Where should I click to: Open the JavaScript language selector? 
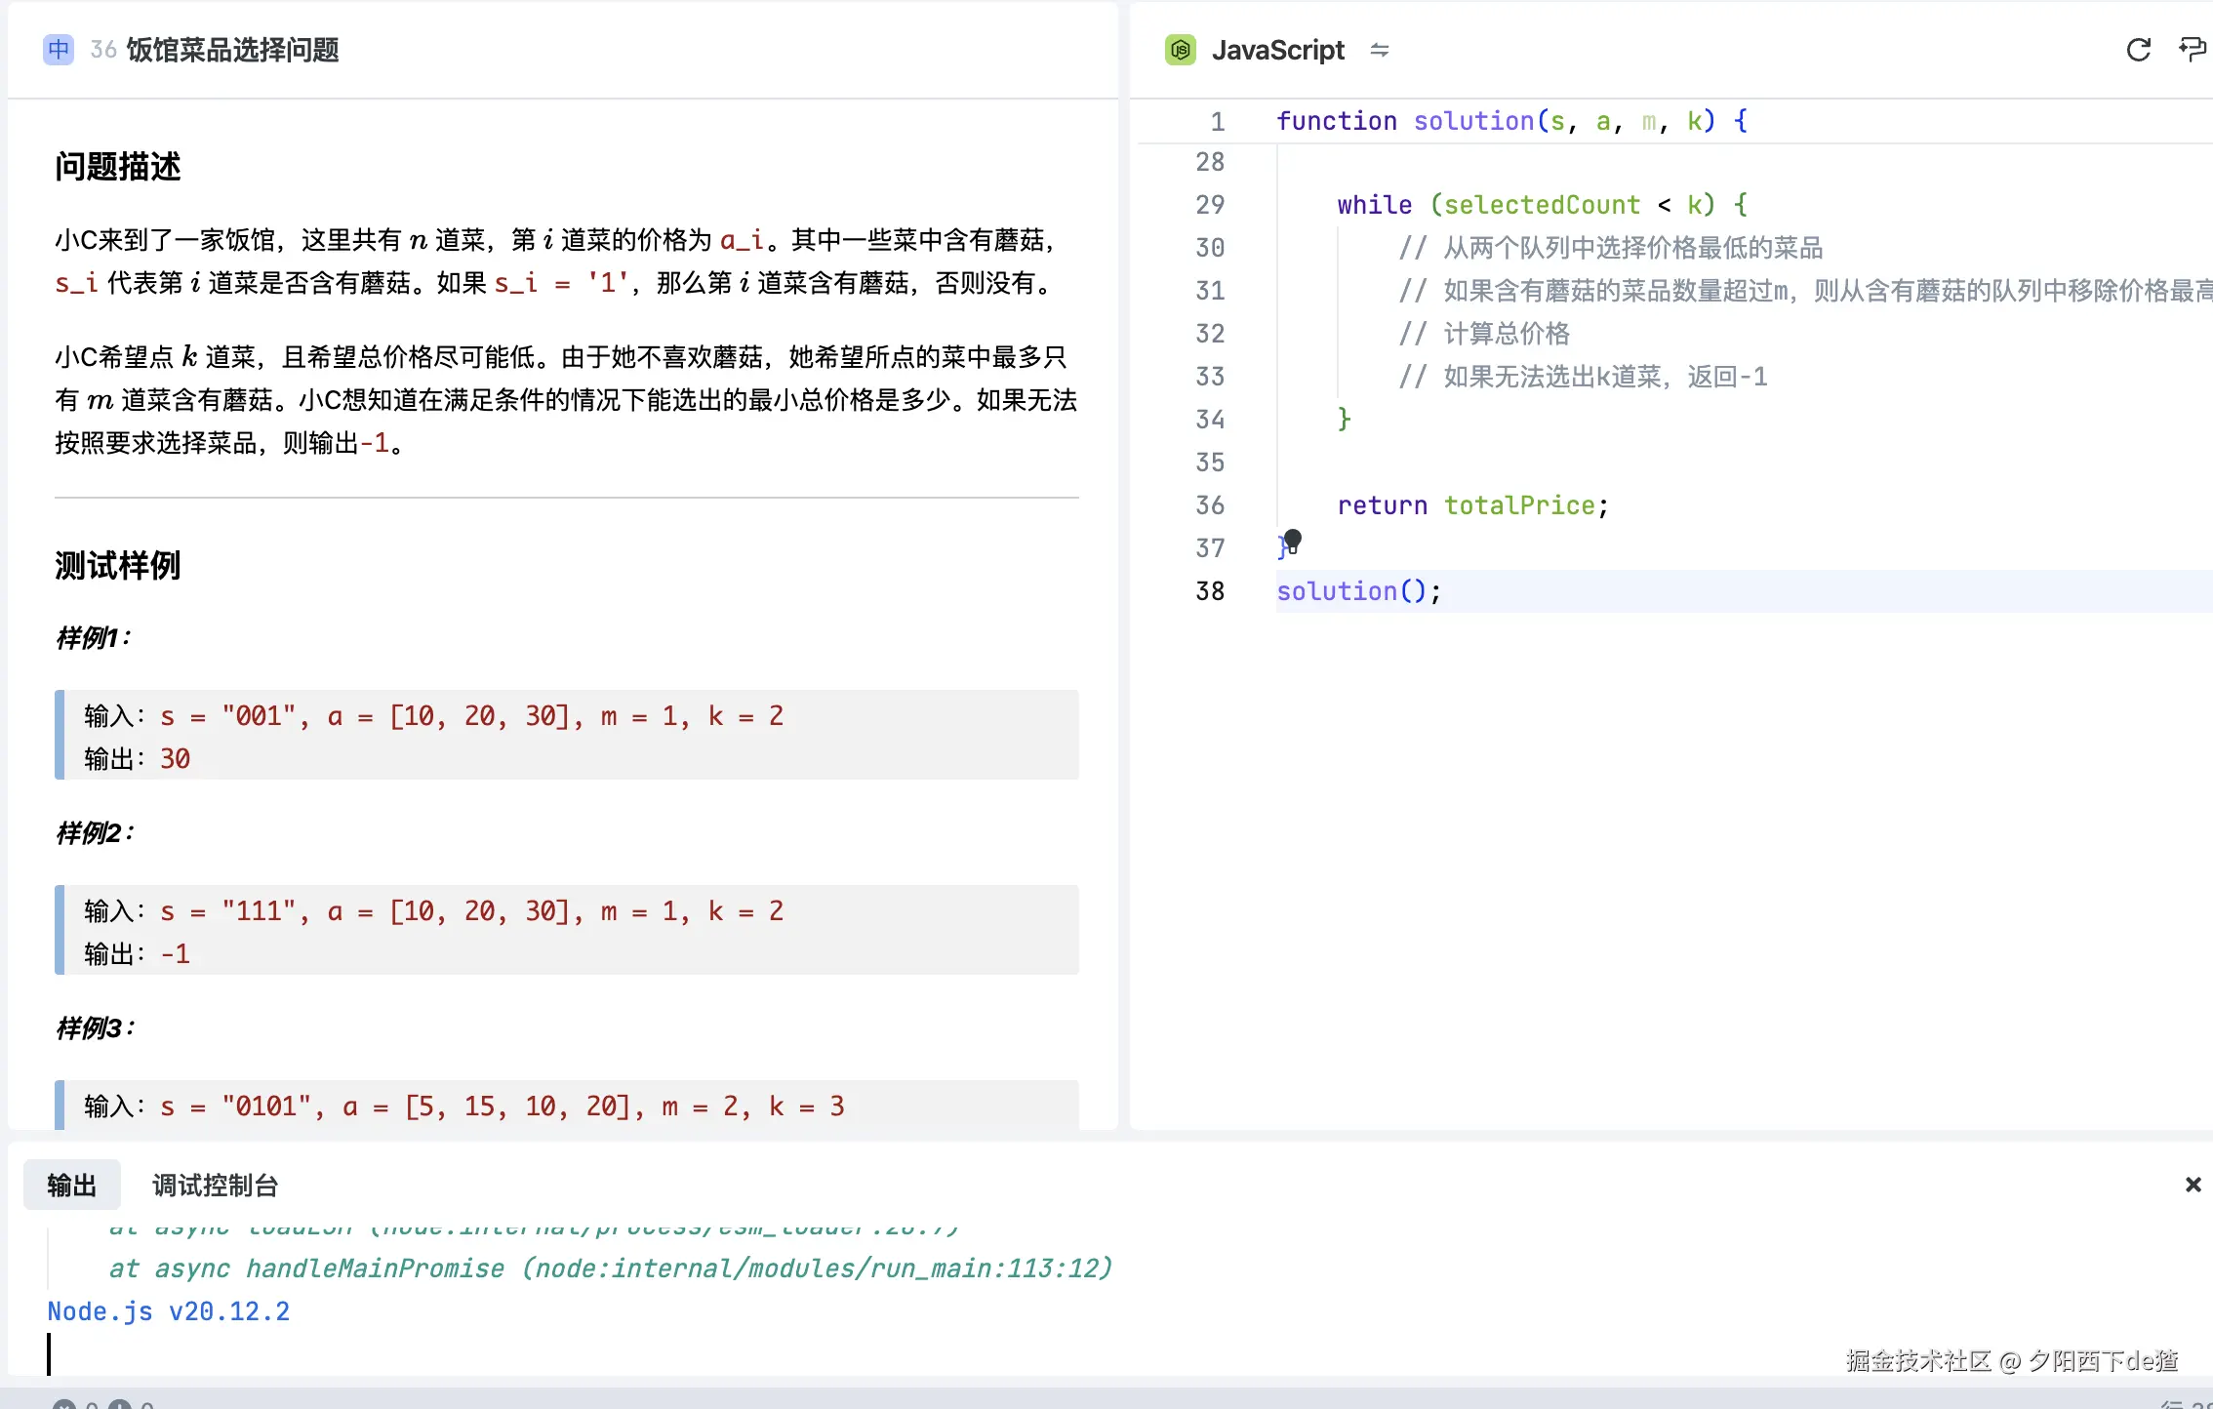point(1277,50)
